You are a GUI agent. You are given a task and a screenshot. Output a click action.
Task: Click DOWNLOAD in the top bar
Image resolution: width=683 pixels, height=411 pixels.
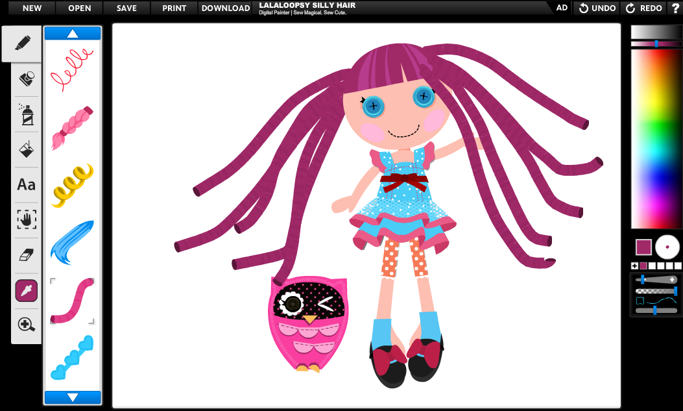pyautogui.click(x=226, y=8)
